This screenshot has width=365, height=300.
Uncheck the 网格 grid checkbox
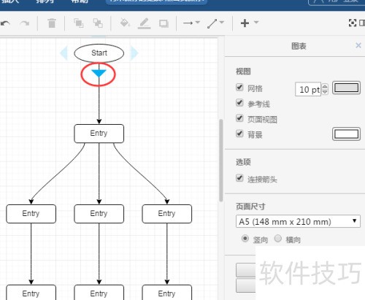tap(239, 88)
